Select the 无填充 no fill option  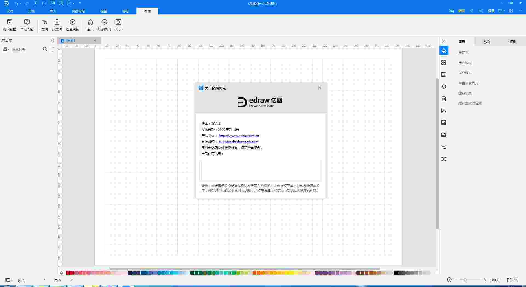click(464, 53)
